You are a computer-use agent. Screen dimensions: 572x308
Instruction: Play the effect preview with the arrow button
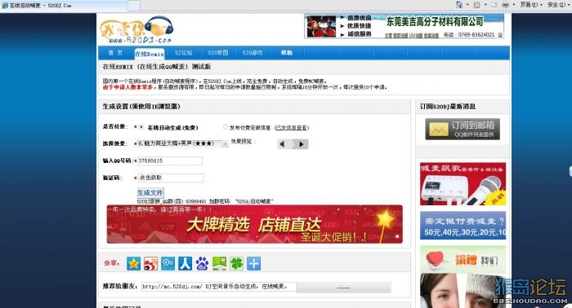coord(301,144)
